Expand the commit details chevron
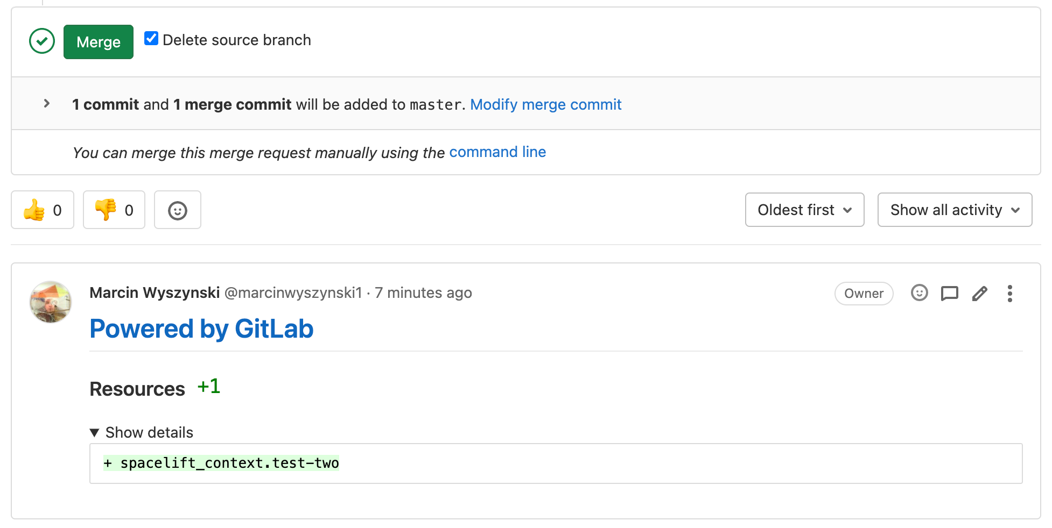The height and width of the screenshot is (528, 1052). point(47,103)
